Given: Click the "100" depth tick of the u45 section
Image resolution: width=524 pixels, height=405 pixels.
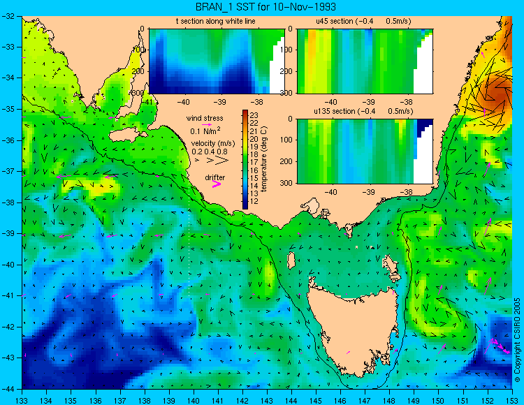Looking at the screenshot, I should (x=286, y=50).
